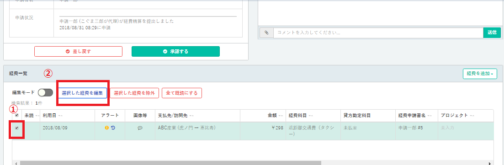
Task: Click the horizontal scrollbar of expense table
Action: (170, 163)
